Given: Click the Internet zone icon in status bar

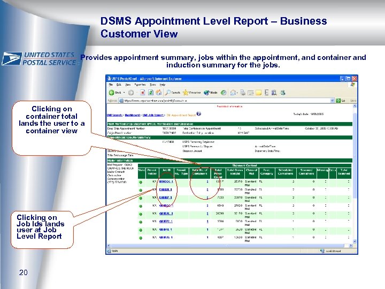Looking at the screenshot, I should (322, 251).
